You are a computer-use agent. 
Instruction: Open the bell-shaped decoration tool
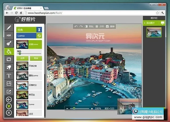(9, 67)
